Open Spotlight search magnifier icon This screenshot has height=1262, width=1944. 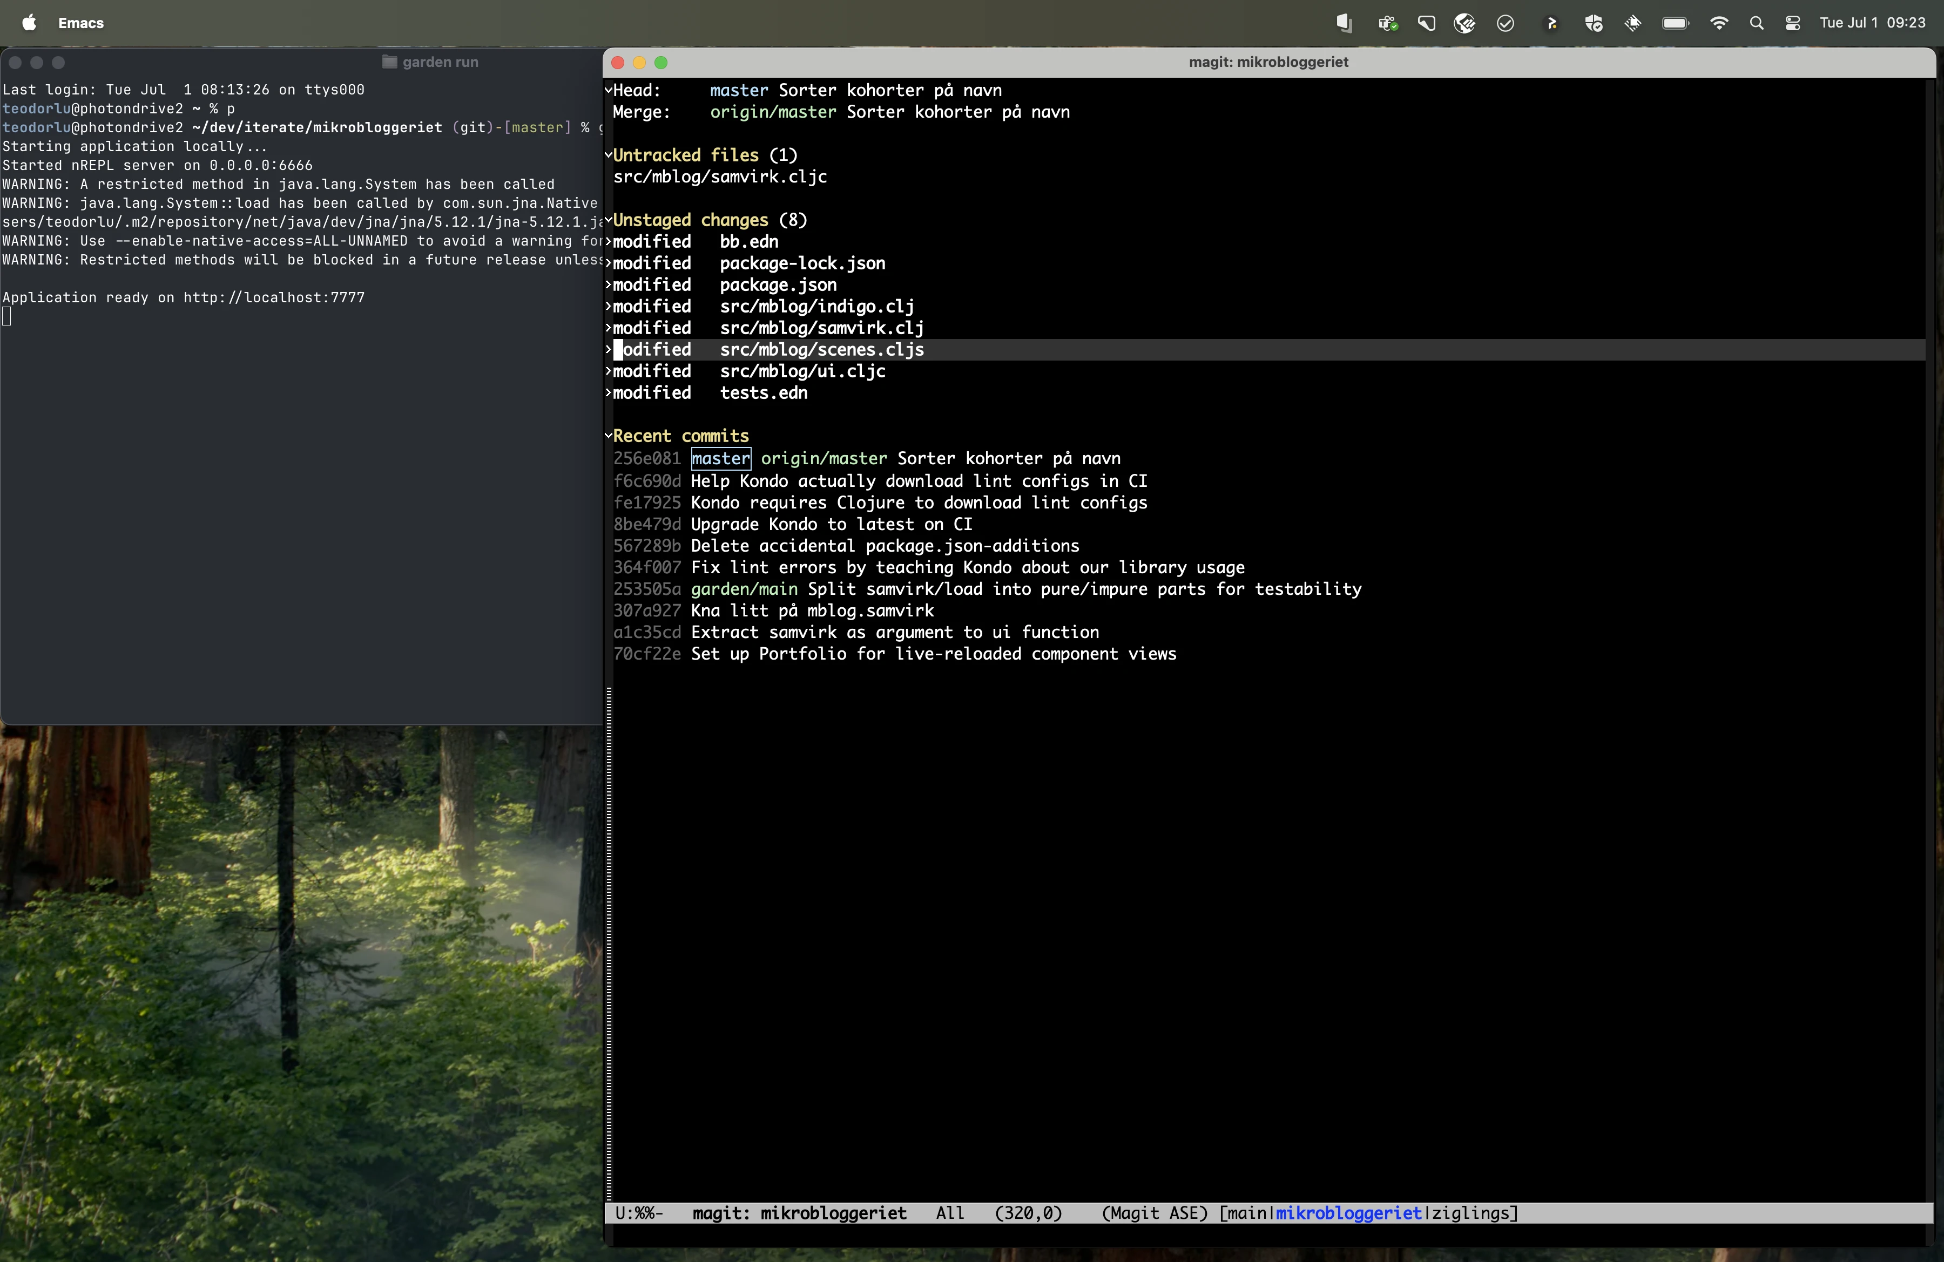click(x=1756, y=23)
